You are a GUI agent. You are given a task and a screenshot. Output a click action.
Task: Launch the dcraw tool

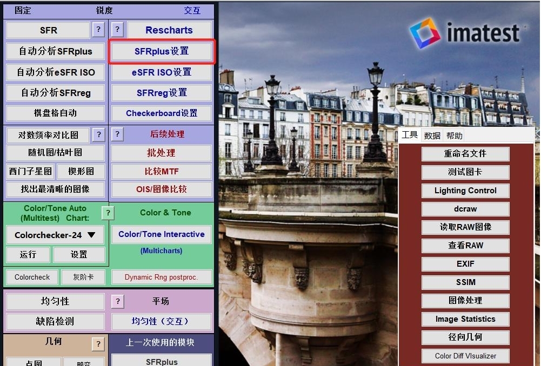[x=465, y=208]
